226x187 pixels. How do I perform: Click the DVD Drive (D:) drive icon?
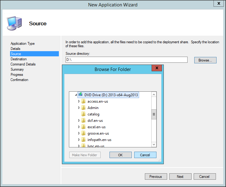pos(81,95)
